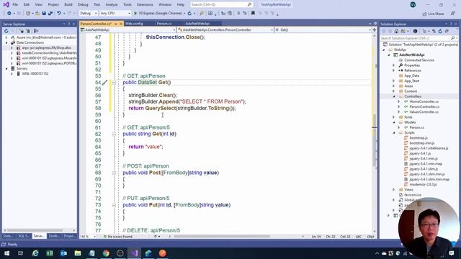
Task: Open the Any CPU platform dropdown
Action: [x=115, y=13]
